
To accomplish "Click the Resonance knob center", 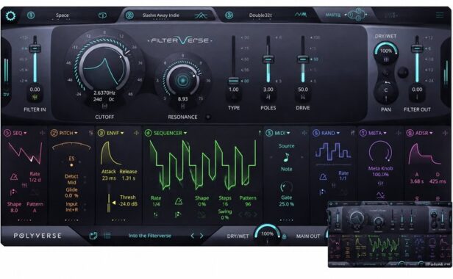I will click(x=182, y=81).
